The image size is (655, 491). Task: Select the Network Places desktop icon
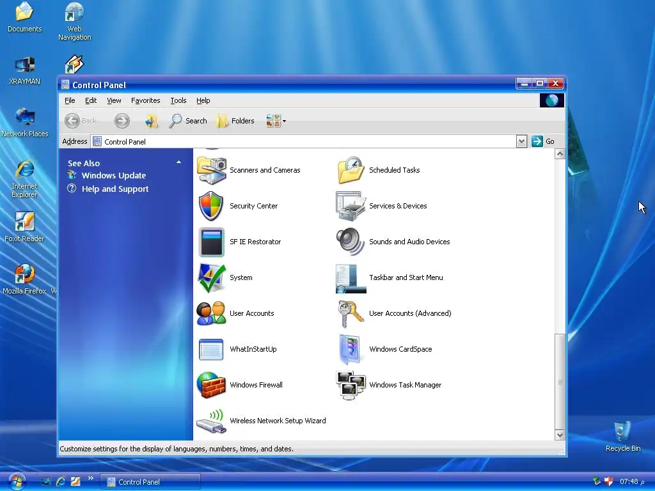coord(25,123)
